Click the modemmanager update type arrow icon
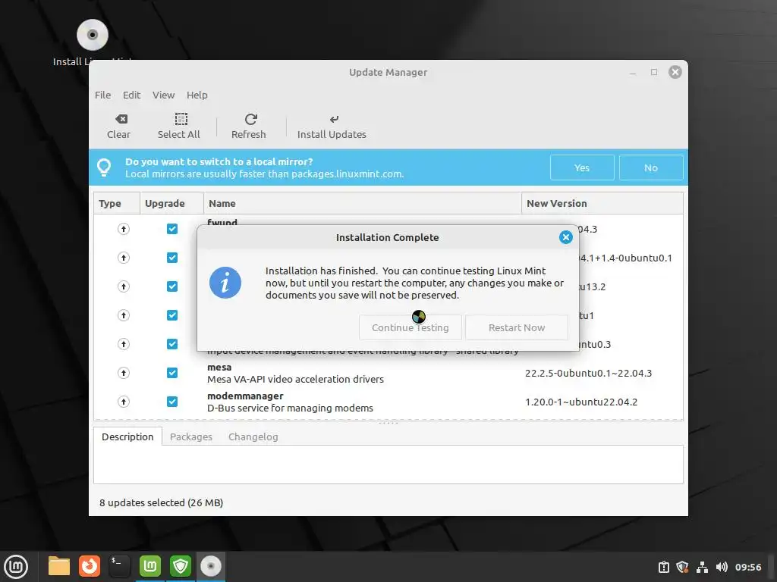This screenshot has height=582, width=777. 124,402
